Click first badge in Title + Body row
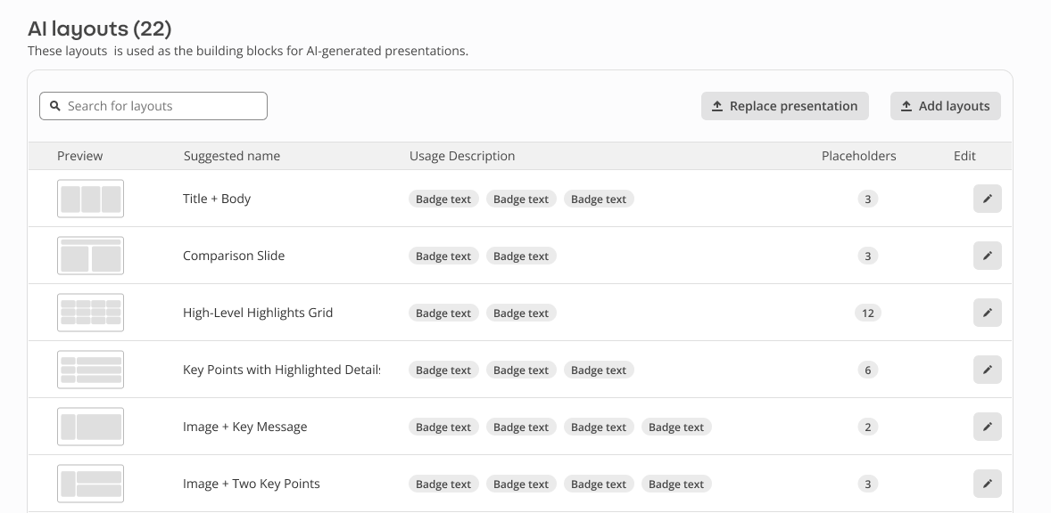Image resolution: width=1051 pixels, height=513 pixels. point(443,199)
